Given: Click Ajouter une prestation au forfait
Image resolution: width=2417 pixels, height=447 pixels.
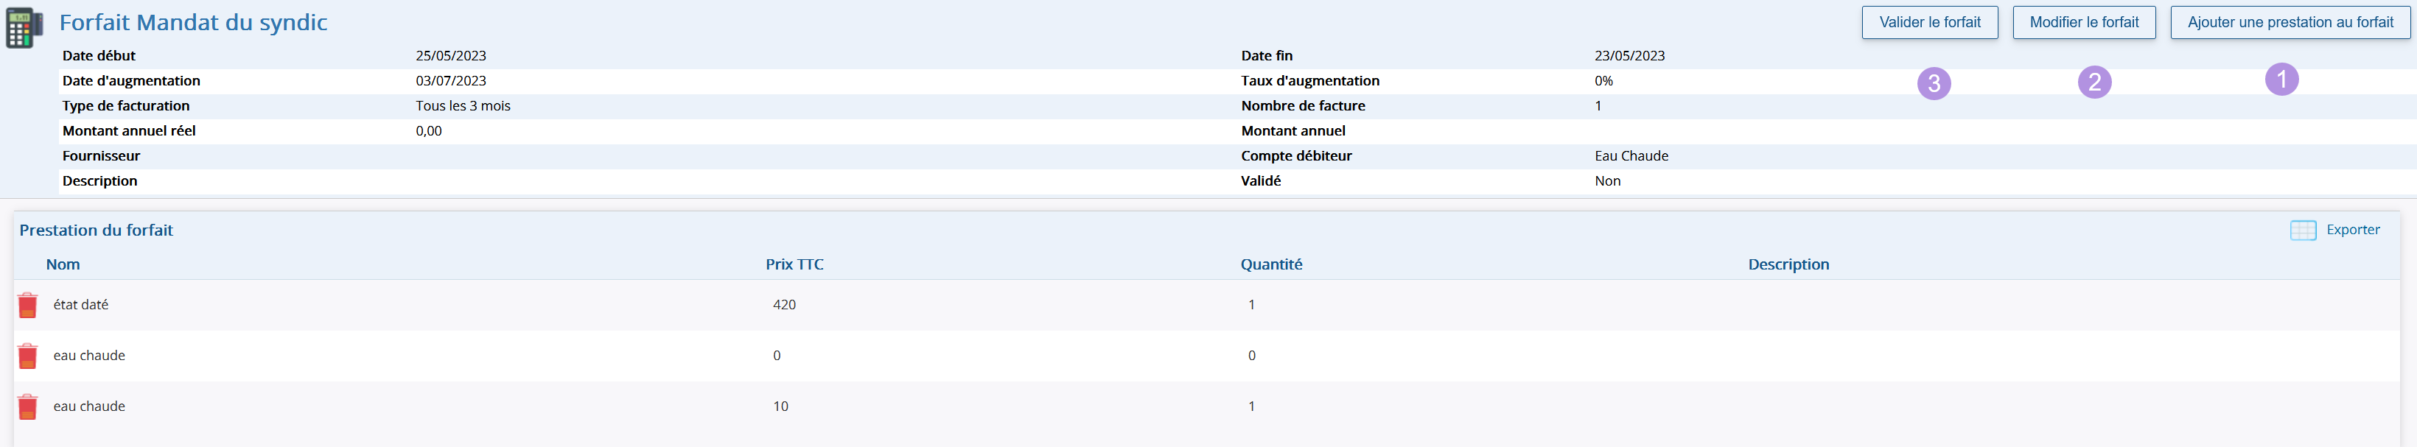Looking at the screenshot, I should (2290, 23).
